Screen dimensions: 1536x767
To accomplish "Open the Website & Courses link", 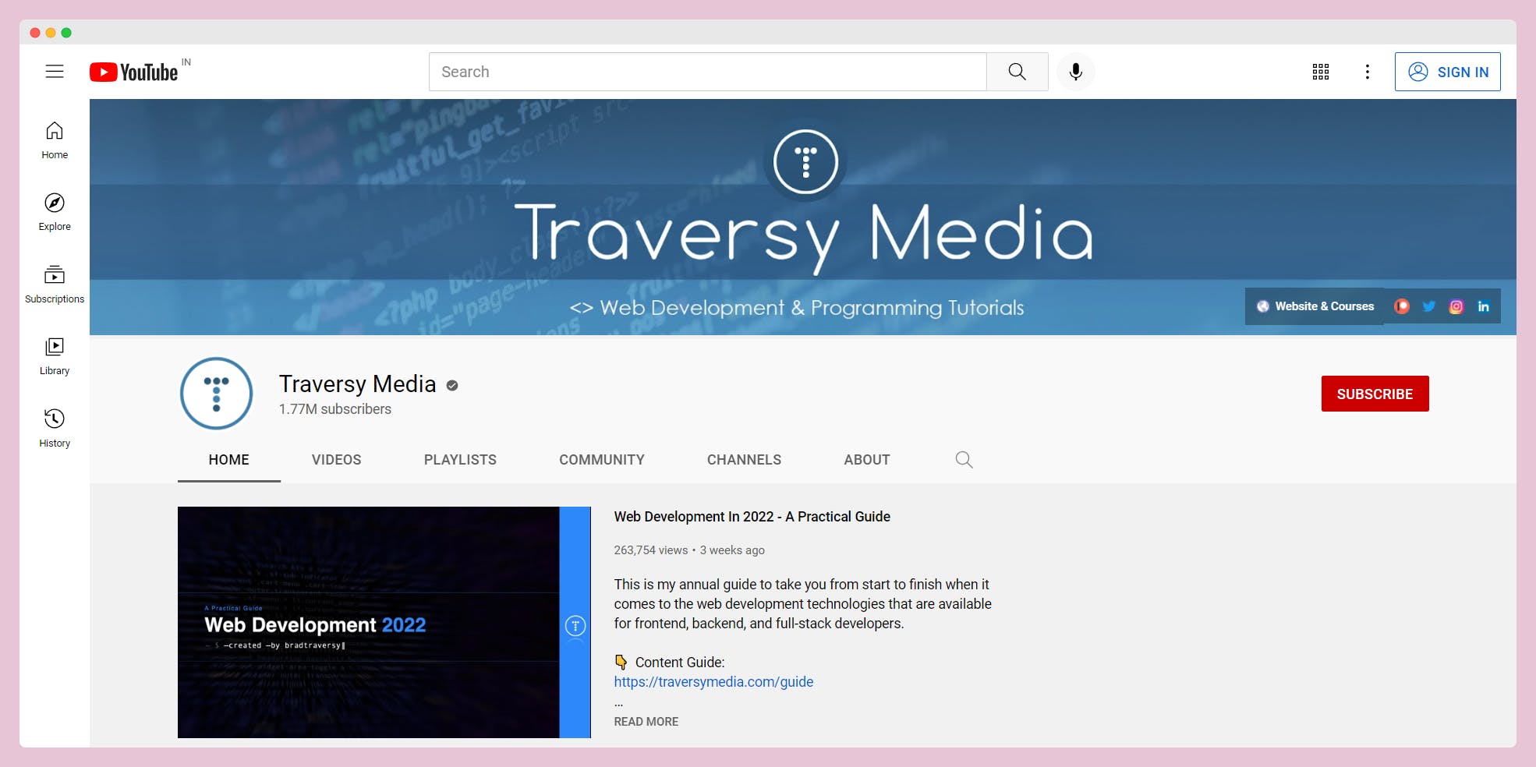I will [x=1315, y=306].
